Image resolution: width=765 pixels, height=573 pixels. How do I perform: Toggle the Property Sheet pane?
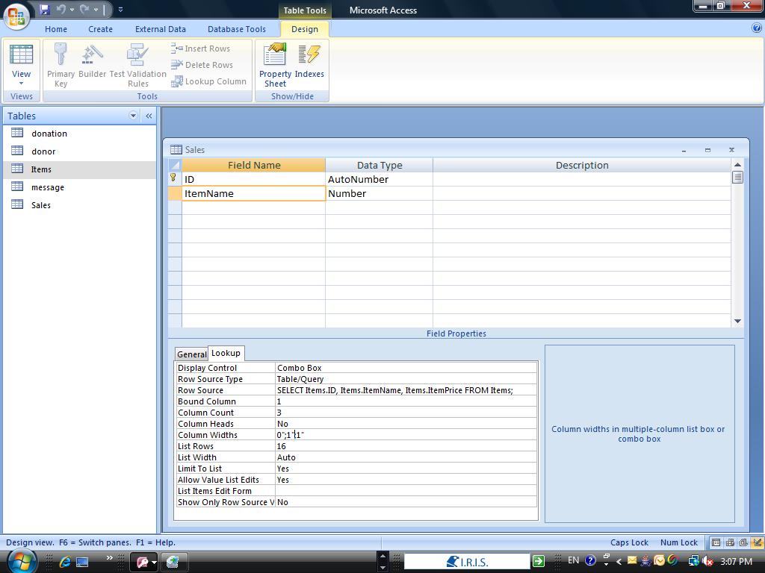(x=275, y=66)
